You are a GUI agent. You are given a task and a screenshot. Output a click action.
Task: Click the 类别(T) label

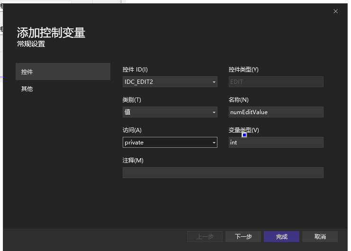[132, 100]
